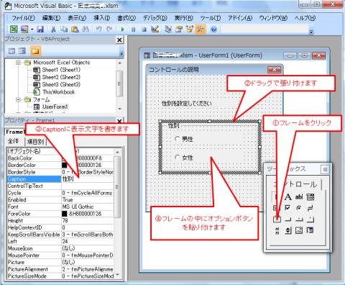This screenshot has width=345, height=285.
Task: Select the Label control in the toolbox
Action: (x=287, y=197)
